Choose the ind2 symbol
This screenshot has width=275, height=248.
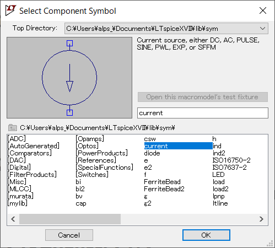pos(219,153)
